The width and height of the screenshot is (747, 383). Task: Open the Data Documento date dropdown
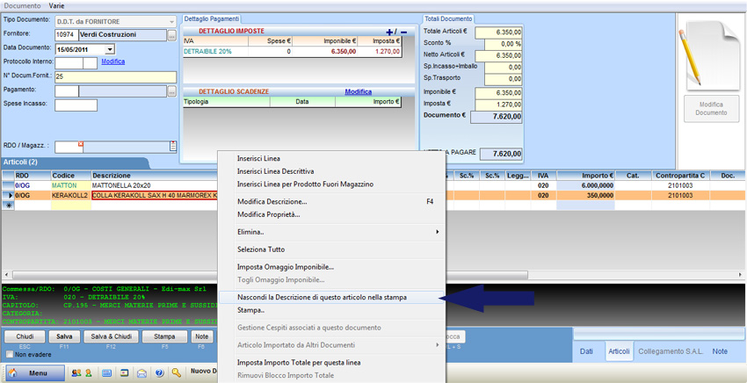coord(110,49)
